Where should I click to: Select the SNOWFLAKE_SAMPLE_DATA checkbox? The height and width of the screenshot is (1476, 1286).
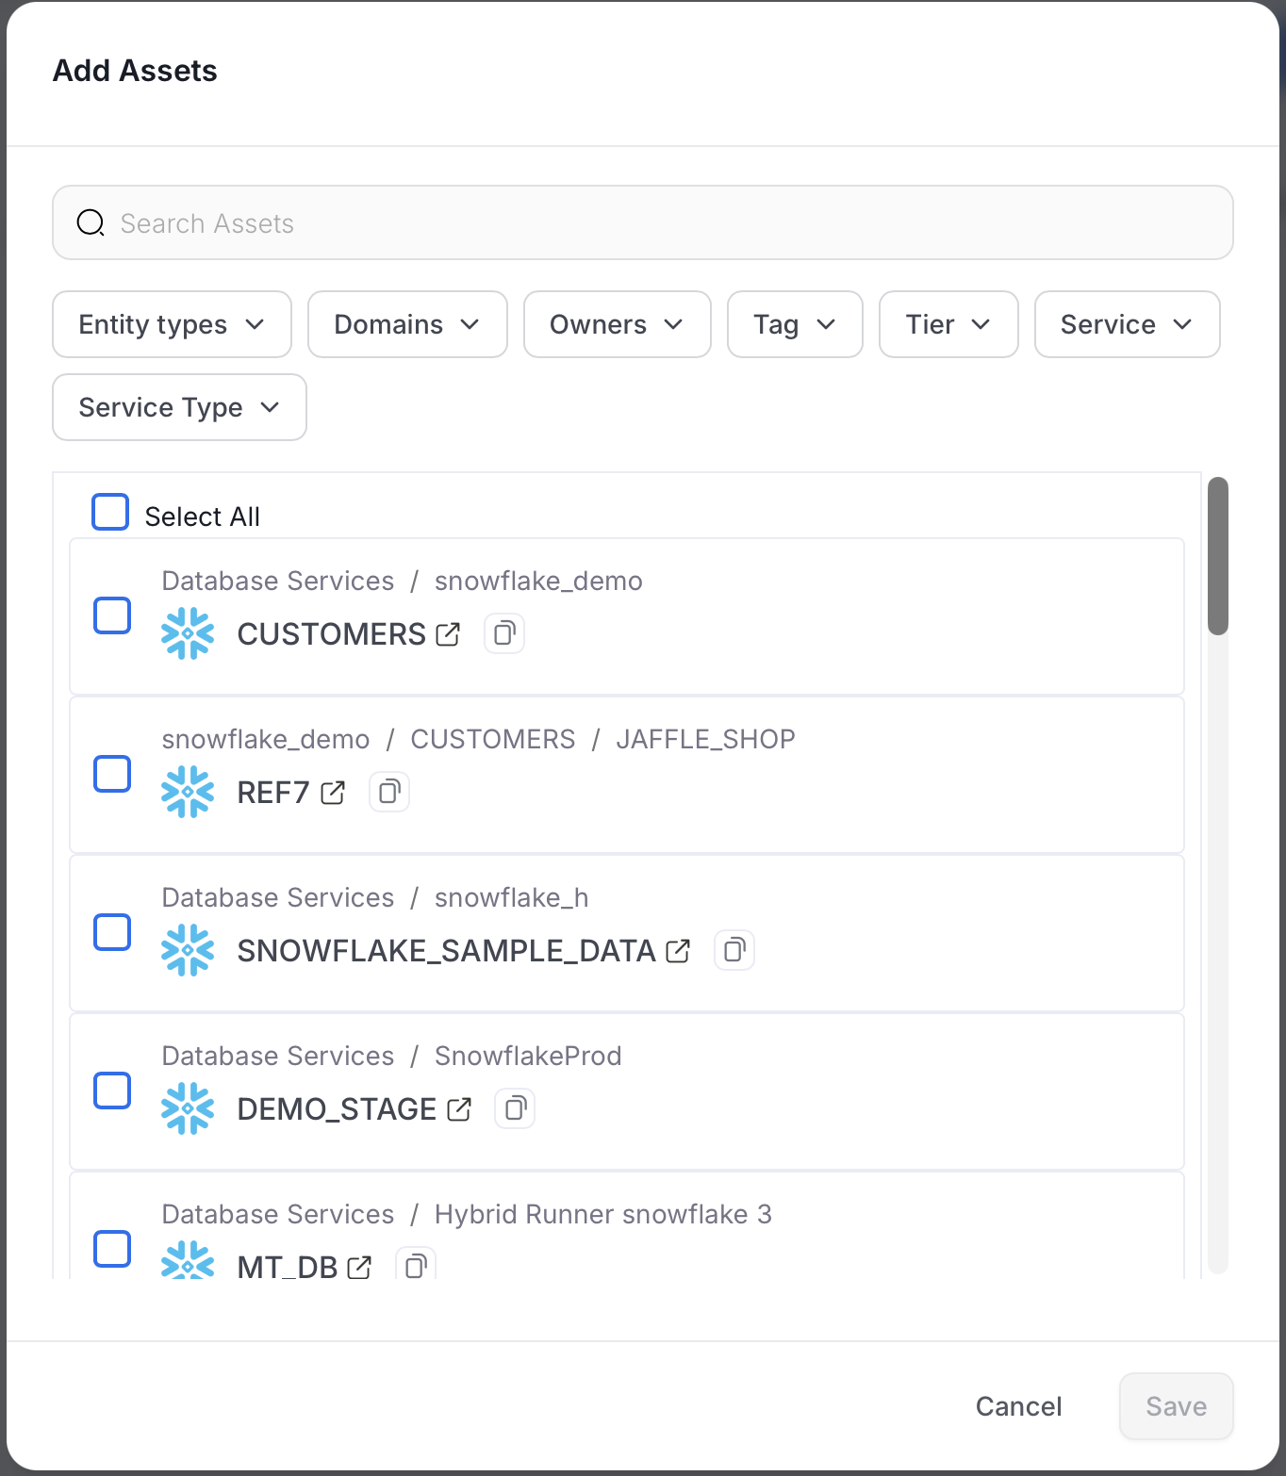click(x=112, y=932)
